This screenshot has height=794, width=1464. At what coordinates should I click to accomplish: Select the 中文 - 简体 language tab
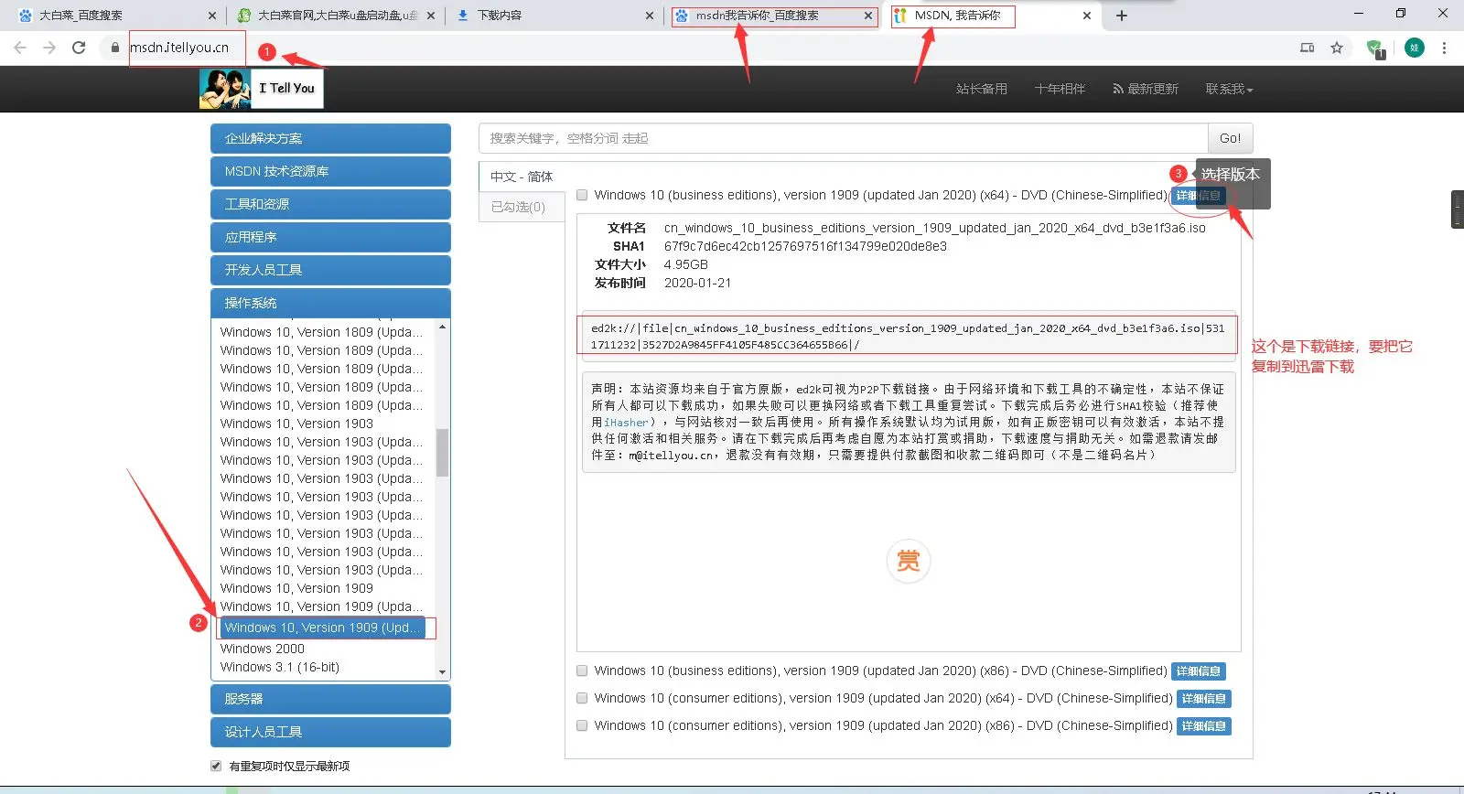(x=522, y=177)
